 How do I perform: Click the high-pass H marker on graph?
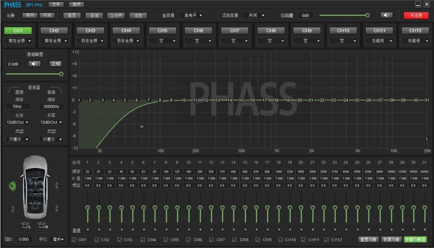tap(142, 127)
